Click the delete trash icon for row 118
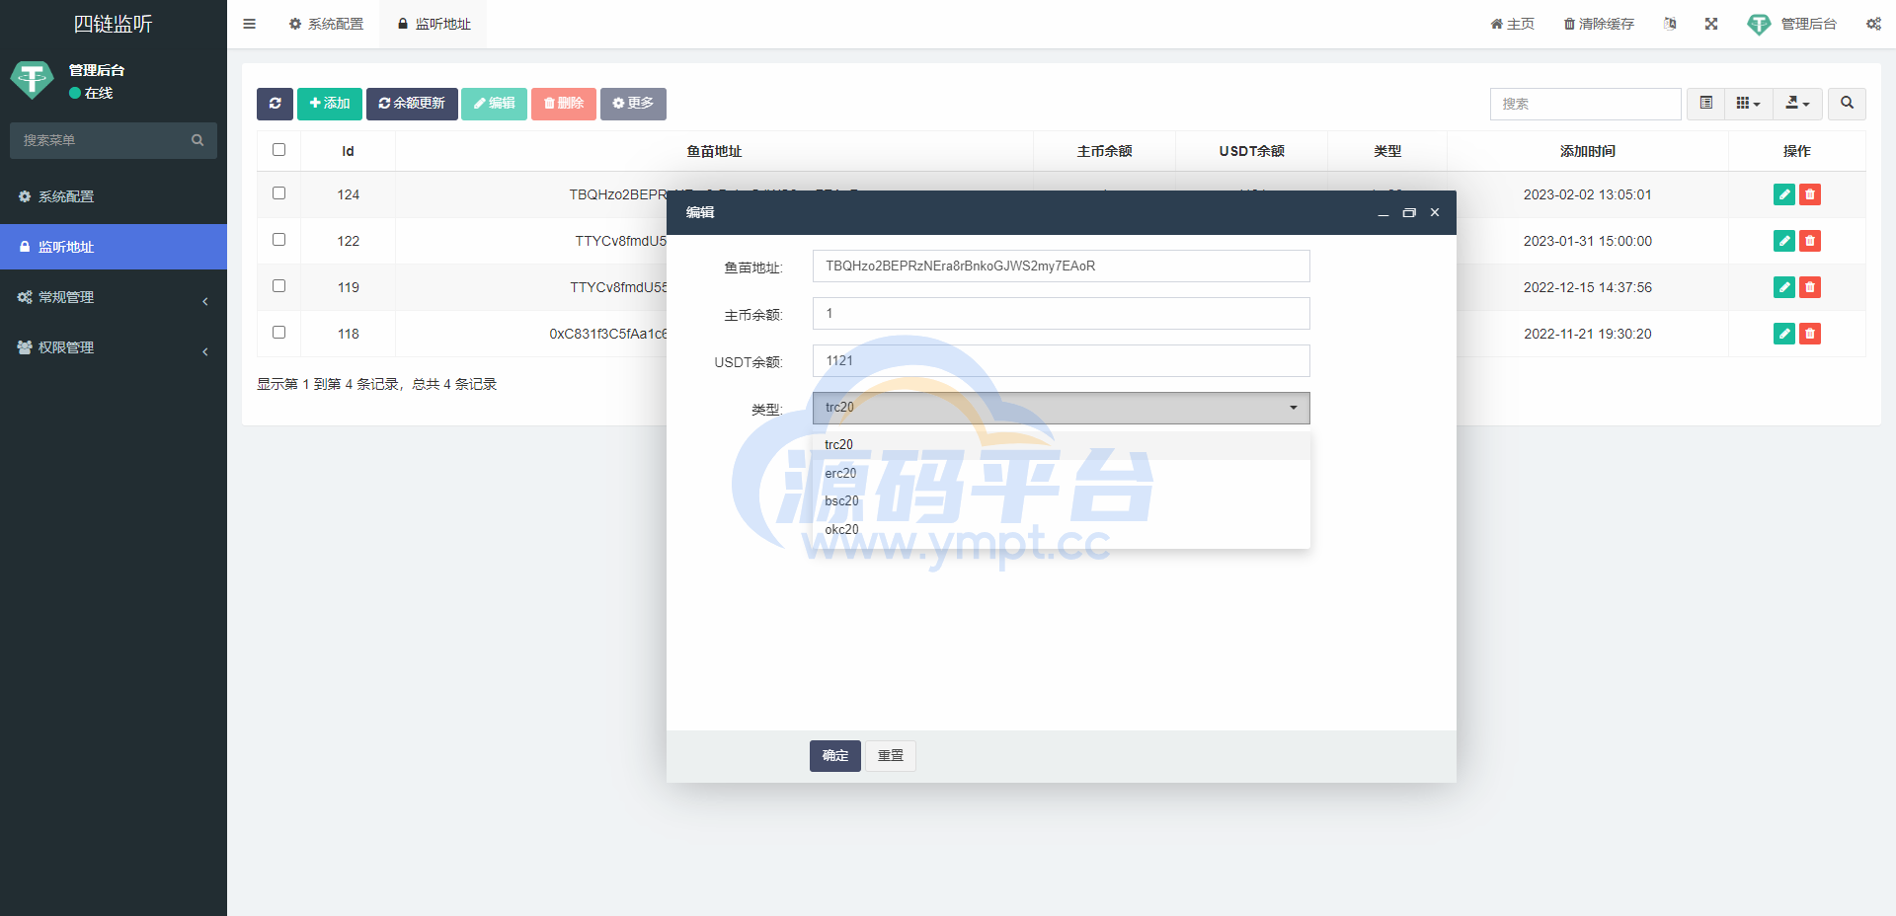 pos(1810,334)
